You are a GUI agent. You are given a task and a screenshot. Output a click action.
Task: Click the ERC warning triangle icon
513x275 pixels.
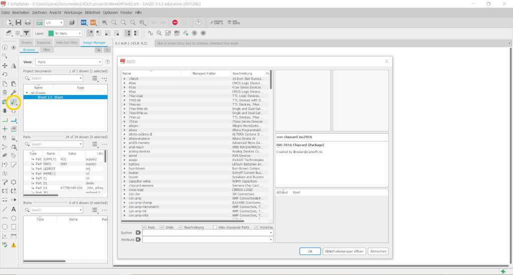point(14,244)
